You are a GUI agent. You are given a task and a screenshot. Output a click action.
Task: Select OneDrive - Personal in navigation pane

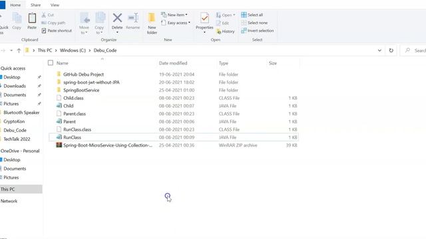click(x=20, y=151)
